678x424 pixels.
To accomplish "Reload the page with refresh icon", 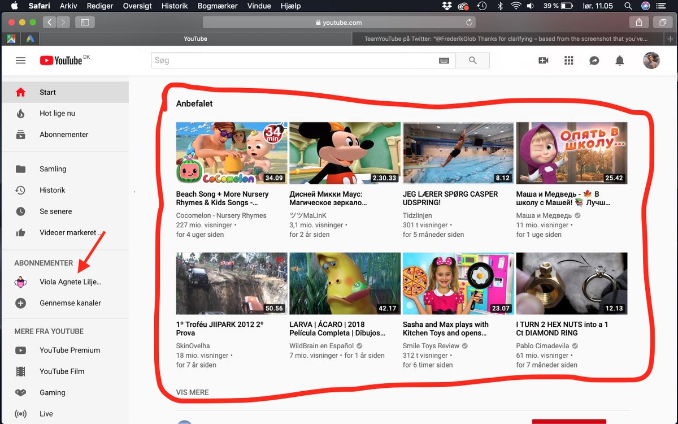I will (469, 23).
